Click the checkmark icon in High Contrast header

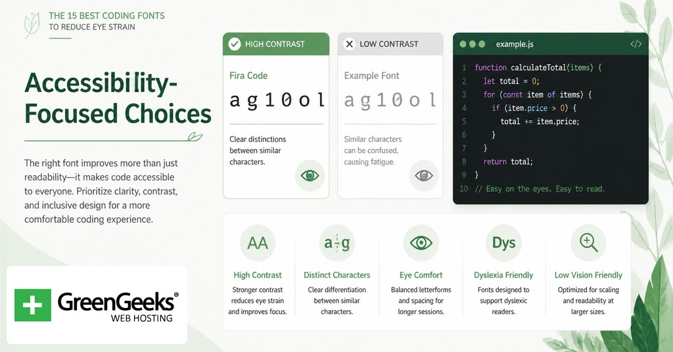pyautogui.click(x=235, y=44)
